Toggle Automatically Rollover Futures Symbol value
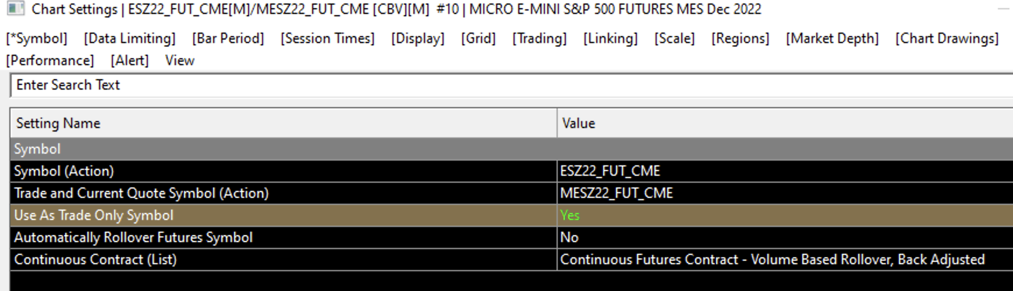Image resolution: width=1013 pixels, height=291 pixels. pyautogui.click(x=569, y=237)
